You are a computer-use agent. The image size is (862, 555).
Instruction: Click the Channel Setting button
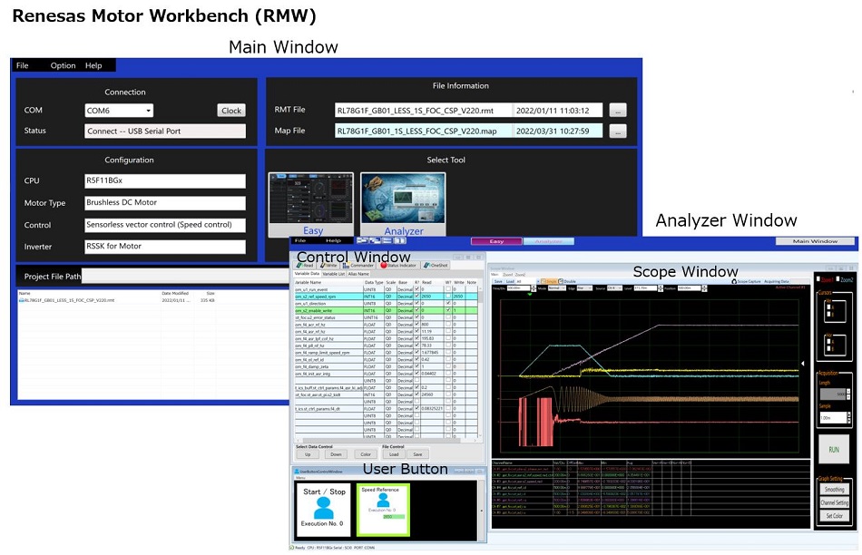coord(834,502)
